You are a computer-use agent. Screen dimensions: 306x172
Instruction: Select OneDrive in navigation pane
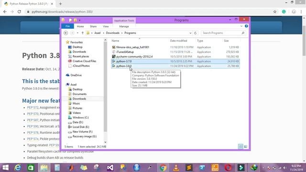76,75
